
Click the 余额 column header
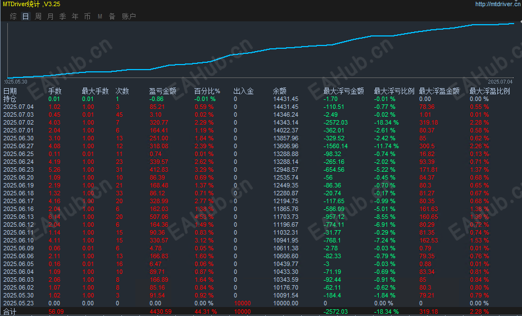pyautogui.click(x=280, y=91)
